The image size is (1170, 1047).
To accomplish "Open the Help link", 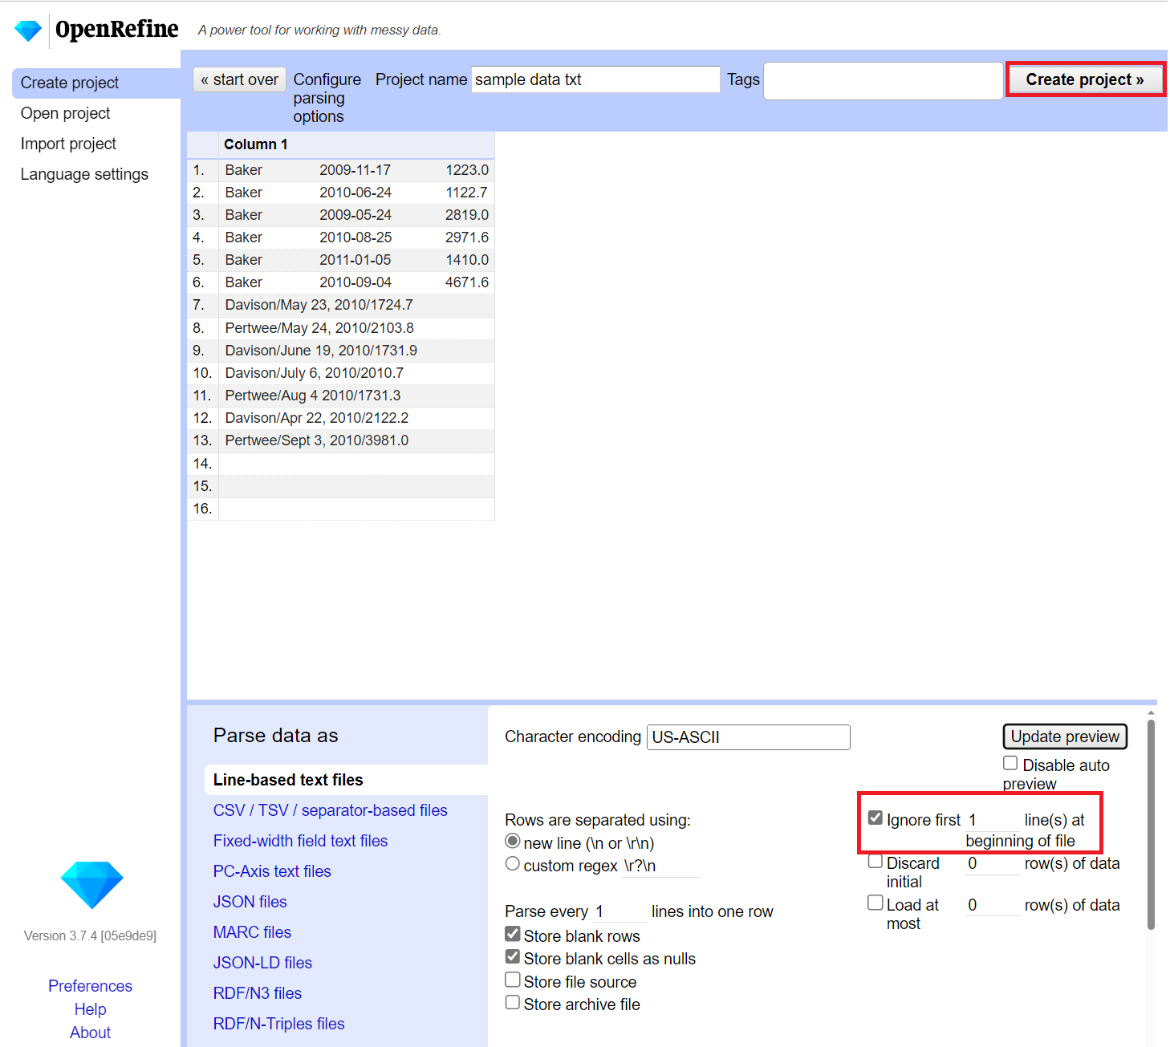I will click(90, 1009).
